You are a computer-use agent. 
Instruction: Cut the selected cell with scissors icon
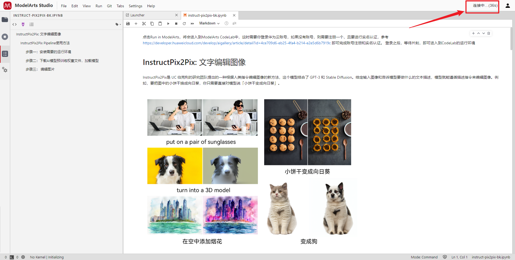pos(144,24)
